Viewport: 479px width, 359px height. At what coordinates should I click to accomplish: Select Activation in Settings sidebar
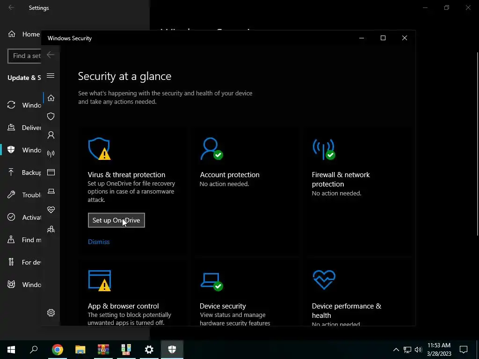24,217
